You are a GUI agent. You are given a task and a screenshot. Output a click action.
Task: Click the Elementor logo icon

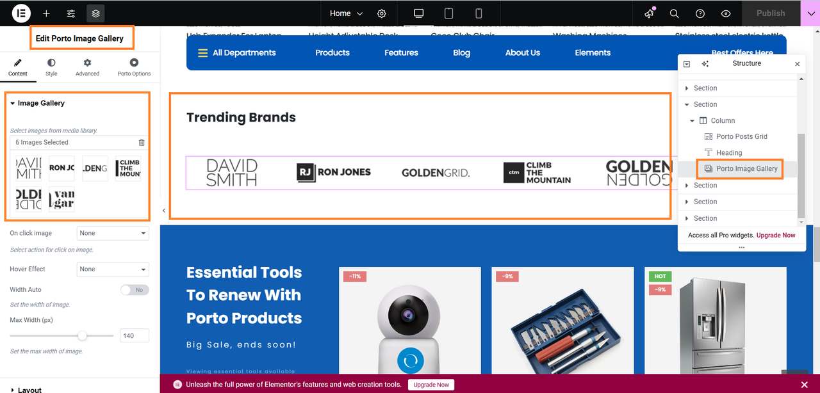[22, 13]
